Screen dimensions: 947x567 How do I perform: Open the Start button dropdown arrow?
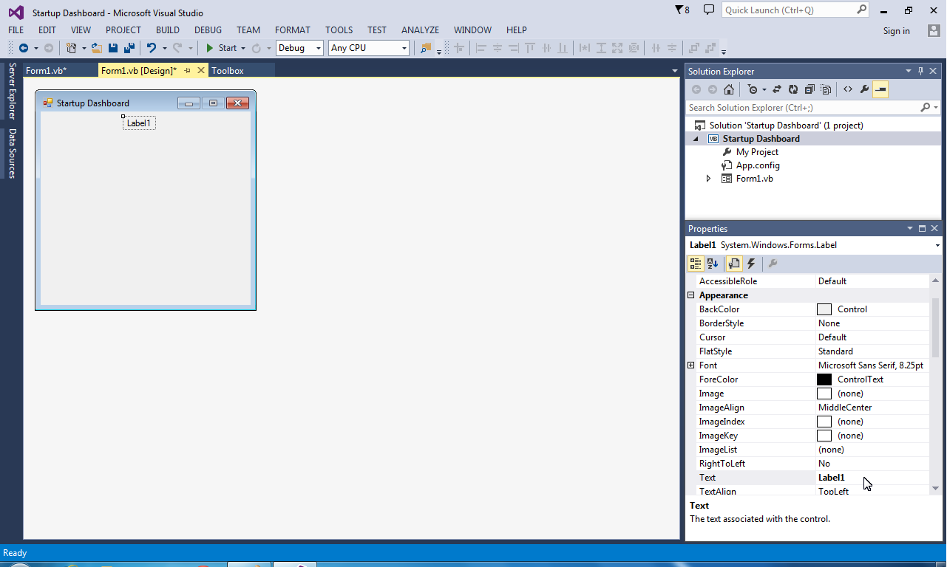coord(243,49)
